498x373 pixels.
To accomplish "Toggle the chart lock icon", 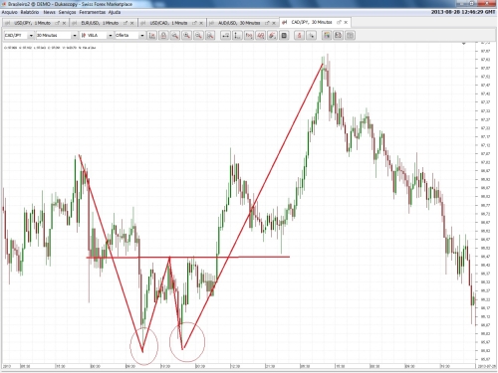I will click(x=163, y=35).
